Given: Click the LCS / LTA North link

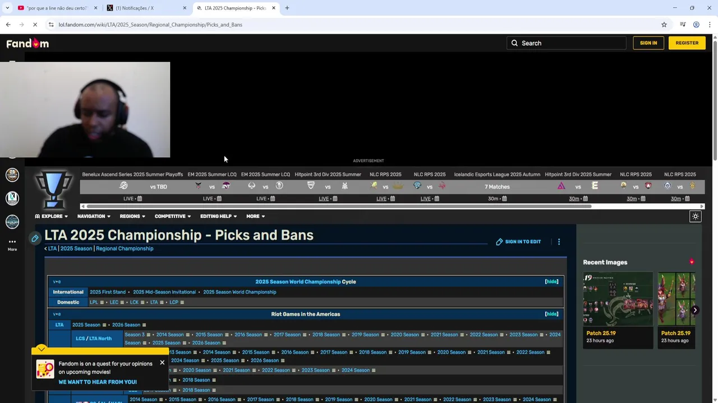Looking at the screenshot, I should (94, 339).
